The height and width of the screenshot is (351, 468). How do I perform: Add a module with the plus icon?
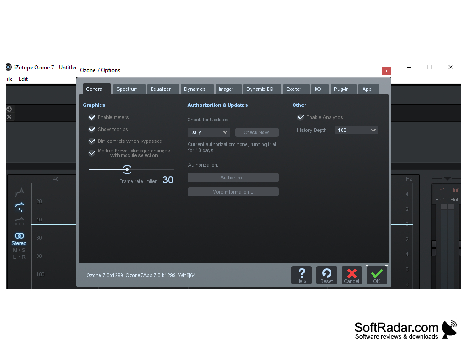click(9, 109)
